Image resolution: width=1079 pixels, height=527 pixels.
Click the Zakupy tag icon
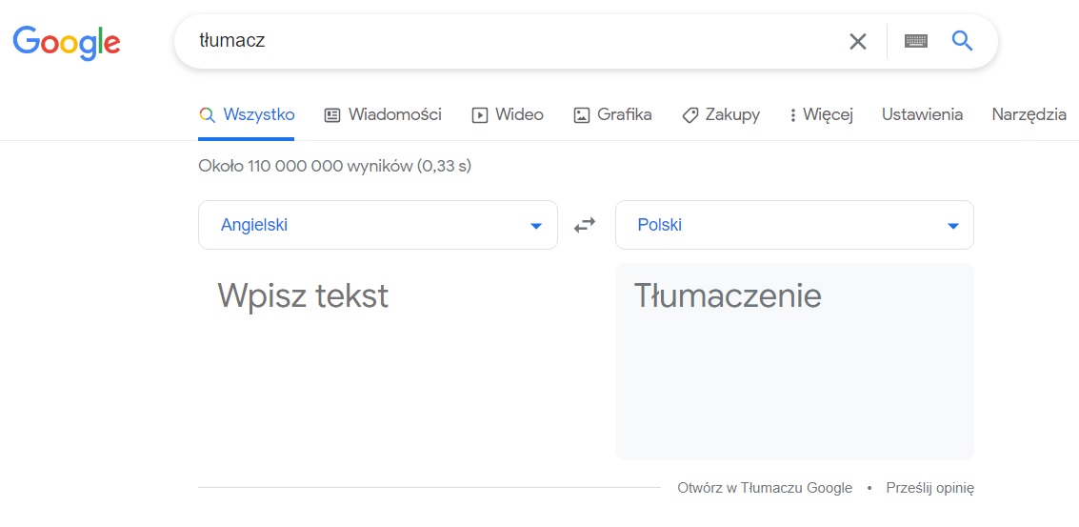click(690, 115)
